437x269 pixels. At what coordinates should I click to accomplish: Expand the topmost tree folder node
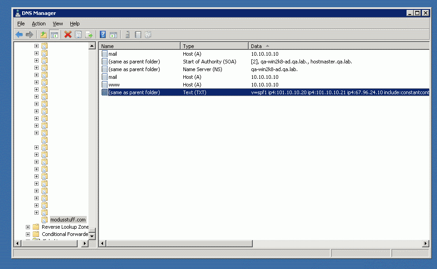coord(36,46)
